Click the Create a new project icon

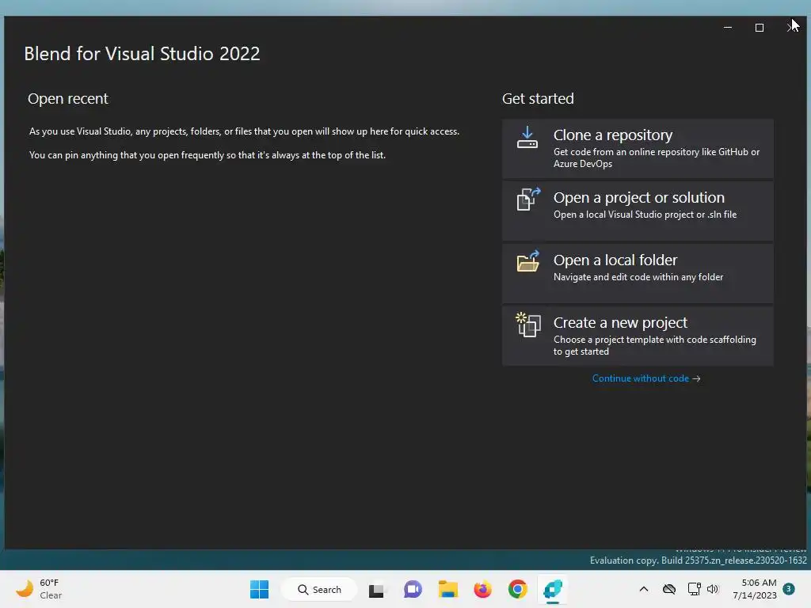[528, 325]
